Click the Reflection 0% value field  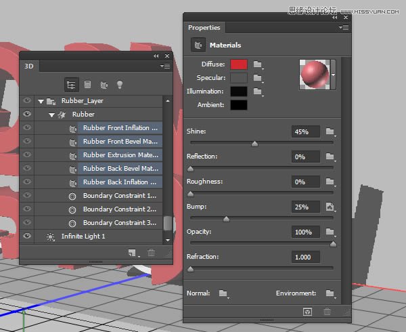click(306, 157)
